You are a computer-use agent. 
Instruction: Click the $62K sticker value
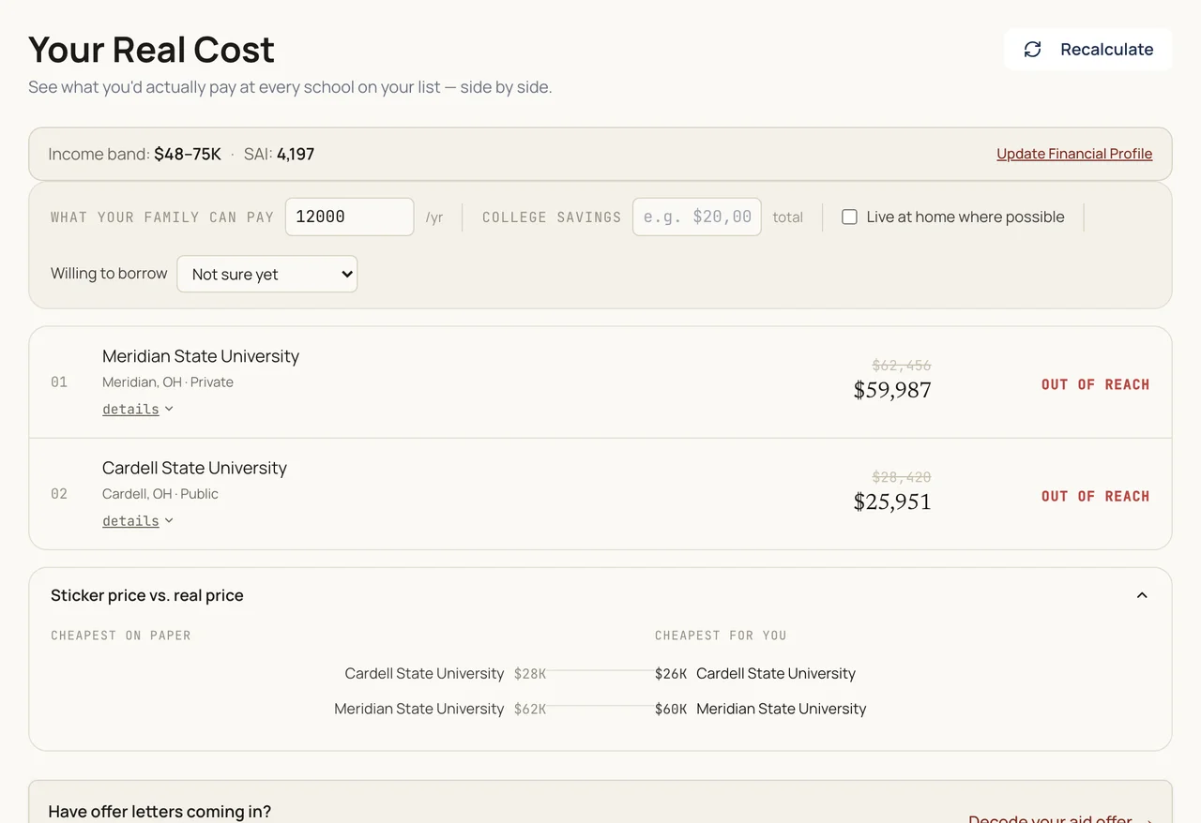click(530, 709)
